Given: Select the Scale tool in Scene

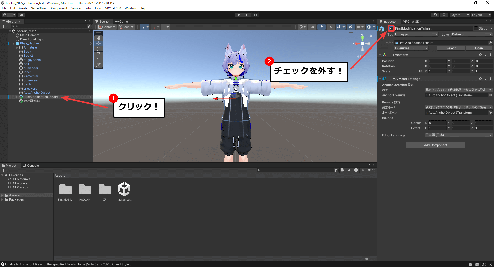Looking at the screenshot, I should pos(99,54).
